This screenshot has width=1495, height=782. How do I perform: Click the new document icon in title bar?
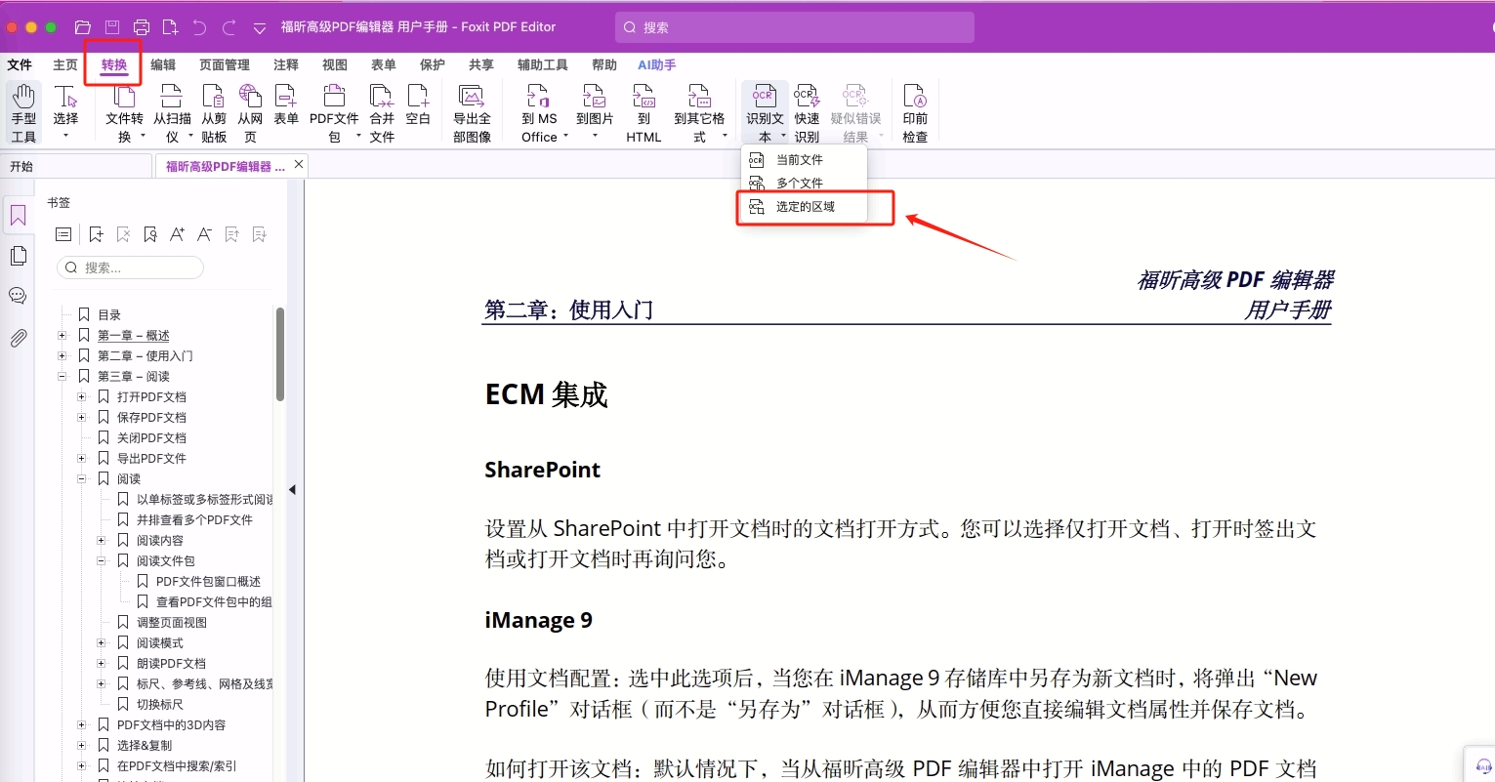[x=170, y=27]
